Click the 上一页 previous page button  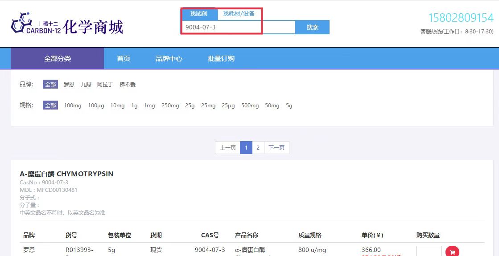coord(227,147)
